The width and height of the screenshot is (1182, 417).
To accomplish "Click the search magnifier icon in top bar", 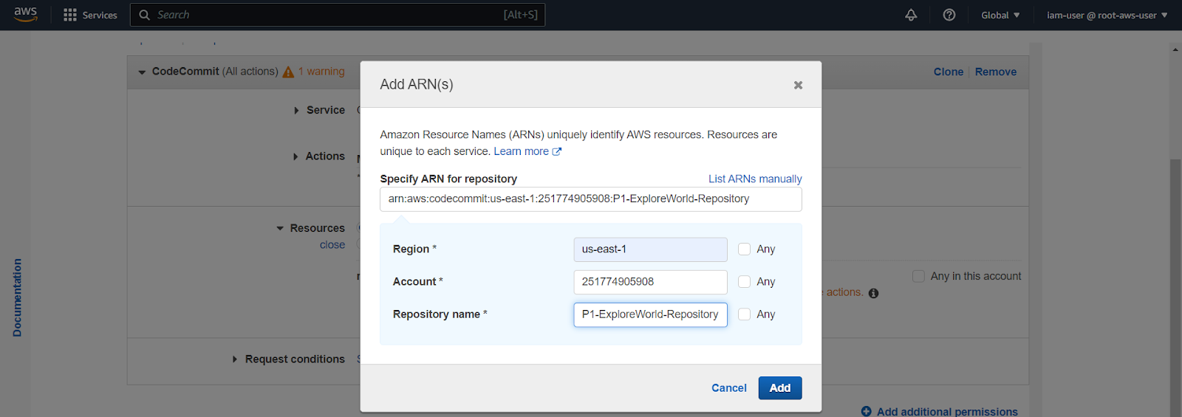I will click(145, 15).
